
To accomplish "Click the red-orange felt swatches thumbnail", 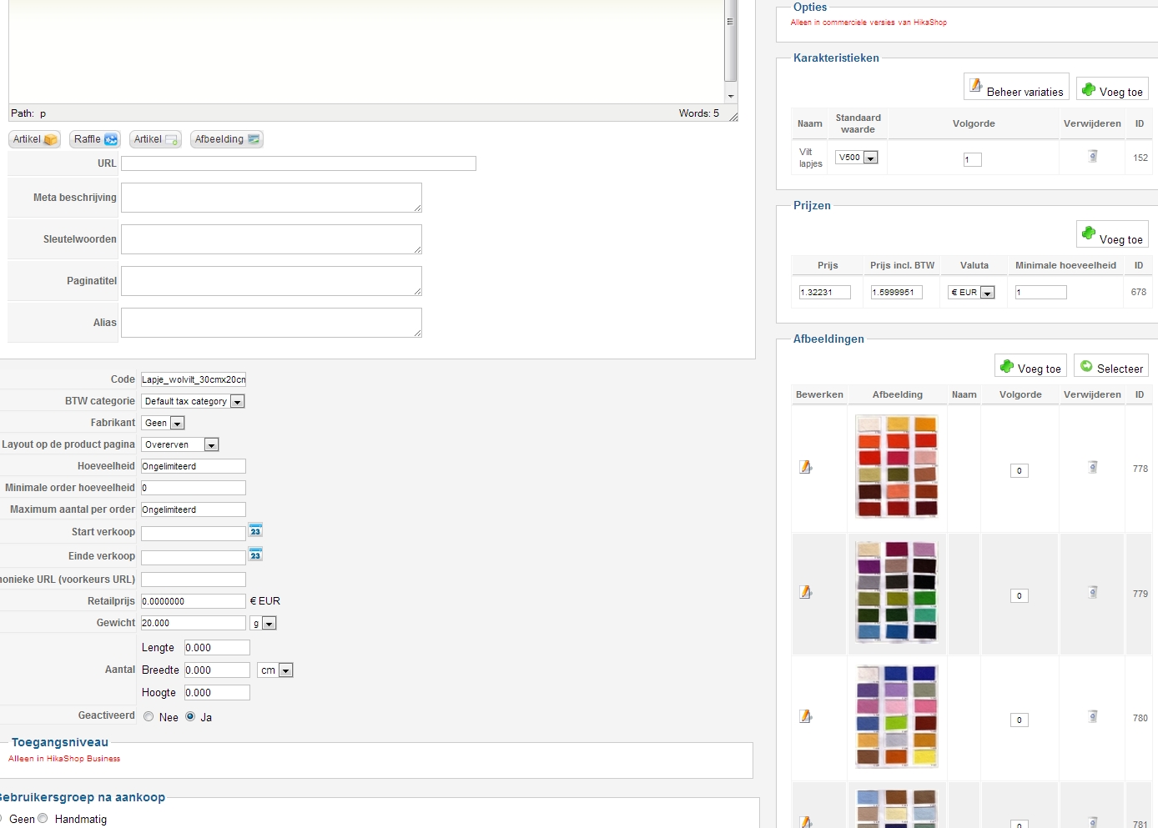I will (x=897, y=467).
